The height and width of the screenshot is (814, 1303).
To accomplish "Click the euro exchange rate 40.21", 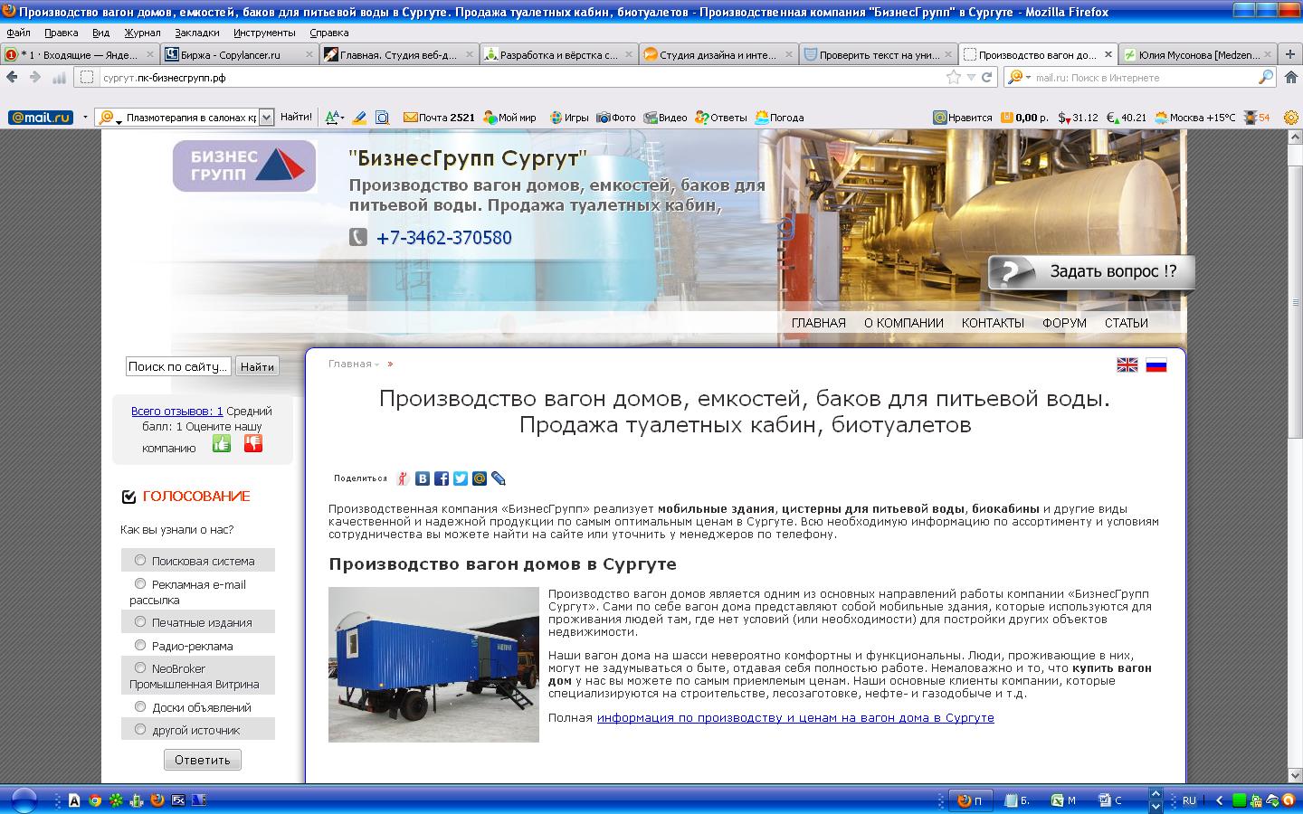I will [1127, 118].
